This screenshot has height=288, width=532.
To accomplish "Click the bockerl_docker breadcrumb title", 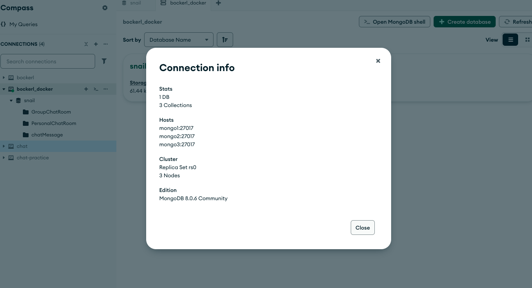I will click(142, 22).
